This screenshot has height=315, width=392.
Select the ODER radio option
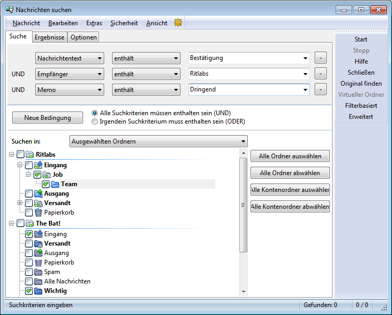(95, 121)
